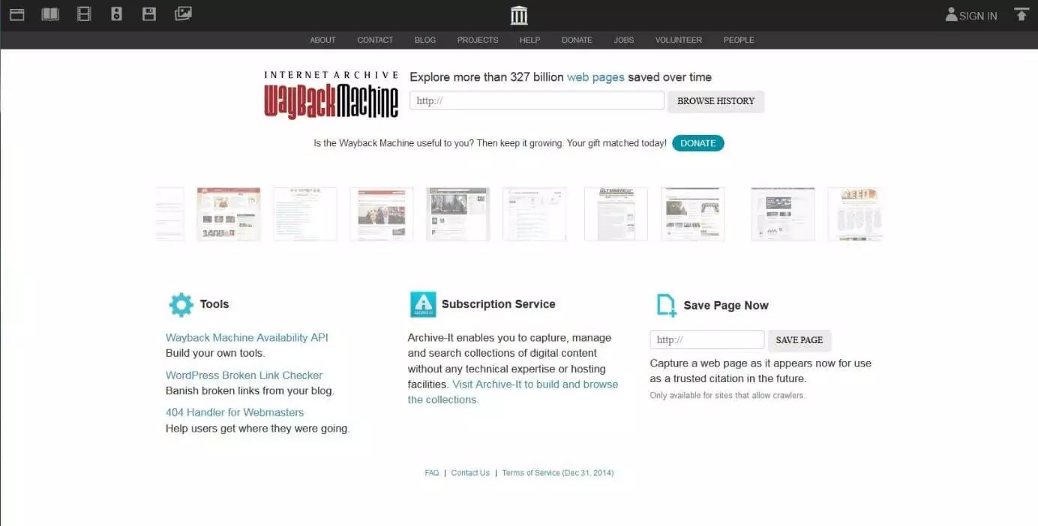Focus the Save Page Now URL field

coord(707,339)
